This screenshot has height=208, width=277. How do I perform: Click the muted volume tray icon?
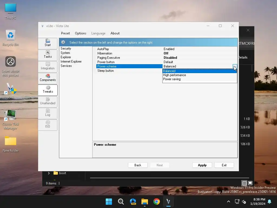coord(244,201)
